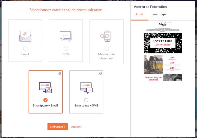Screen dimensions: 197x138
Task: Switch to the Email preview tab
Action: point(140,14)
